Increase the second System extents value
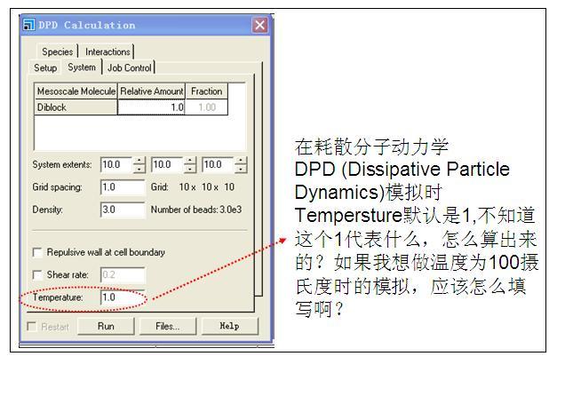Screen dimensions: 581x396 tap(190, 161)
